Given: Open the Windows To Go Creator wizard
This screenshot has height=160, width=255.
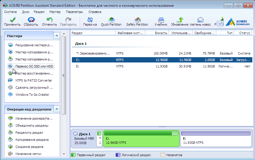Looking at the screenshot, I should [32, 95].
